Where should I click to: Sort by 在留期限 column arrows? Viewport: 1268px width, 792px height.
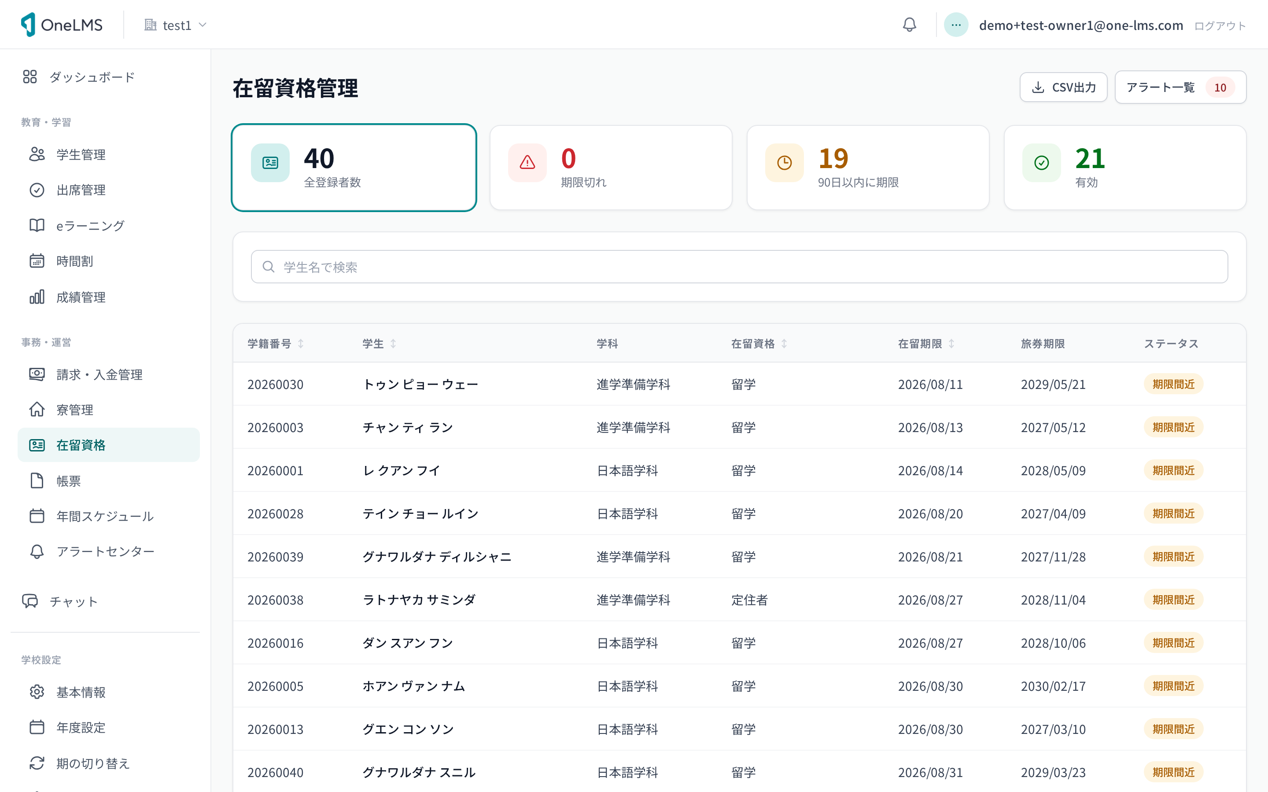click(951, 344)
